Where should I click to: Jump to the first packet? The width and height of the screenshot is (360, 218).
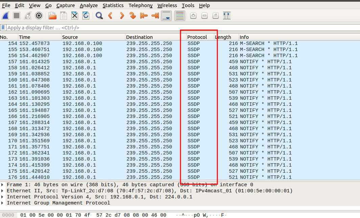144,16
